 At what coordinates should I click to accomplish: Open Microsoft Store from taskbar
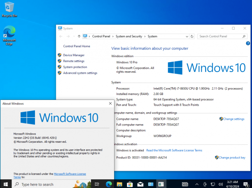click(130, 184)
